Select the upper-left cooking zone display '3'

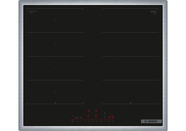[89, 111]
